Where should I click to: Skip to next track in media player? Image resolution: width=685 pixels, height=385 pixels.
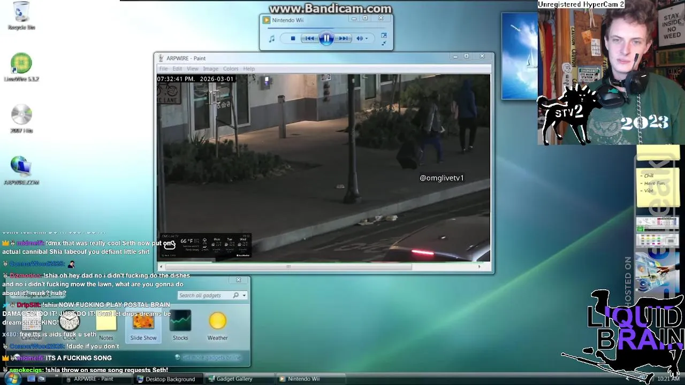(x=344, y=38)
